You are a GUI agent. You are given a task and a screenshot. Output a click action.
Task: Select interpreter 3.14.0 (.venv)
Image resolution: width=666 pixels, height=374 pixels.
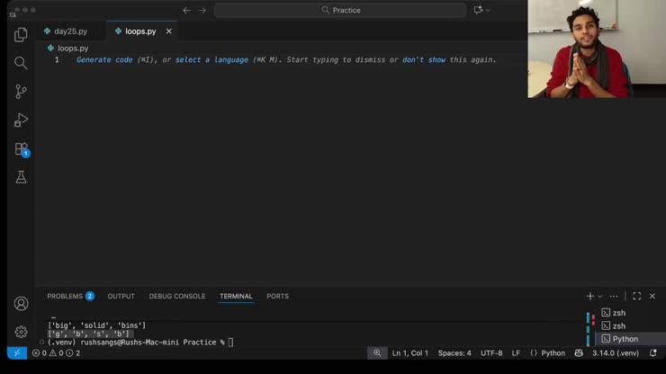point(616,353)
